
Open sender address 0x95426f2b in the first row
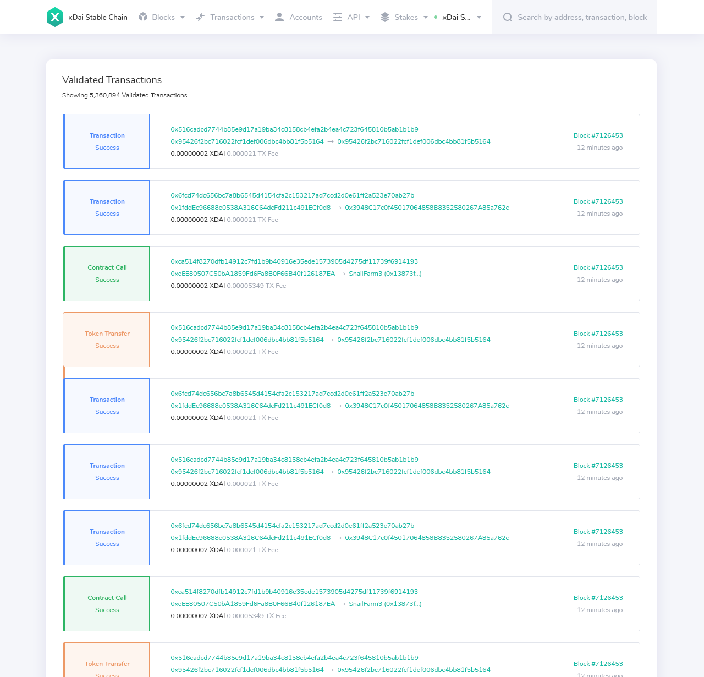pos(248,141)
